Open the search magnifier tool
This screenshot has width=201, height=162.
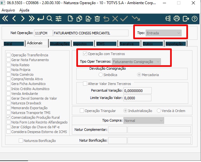(x=50, y=18)
